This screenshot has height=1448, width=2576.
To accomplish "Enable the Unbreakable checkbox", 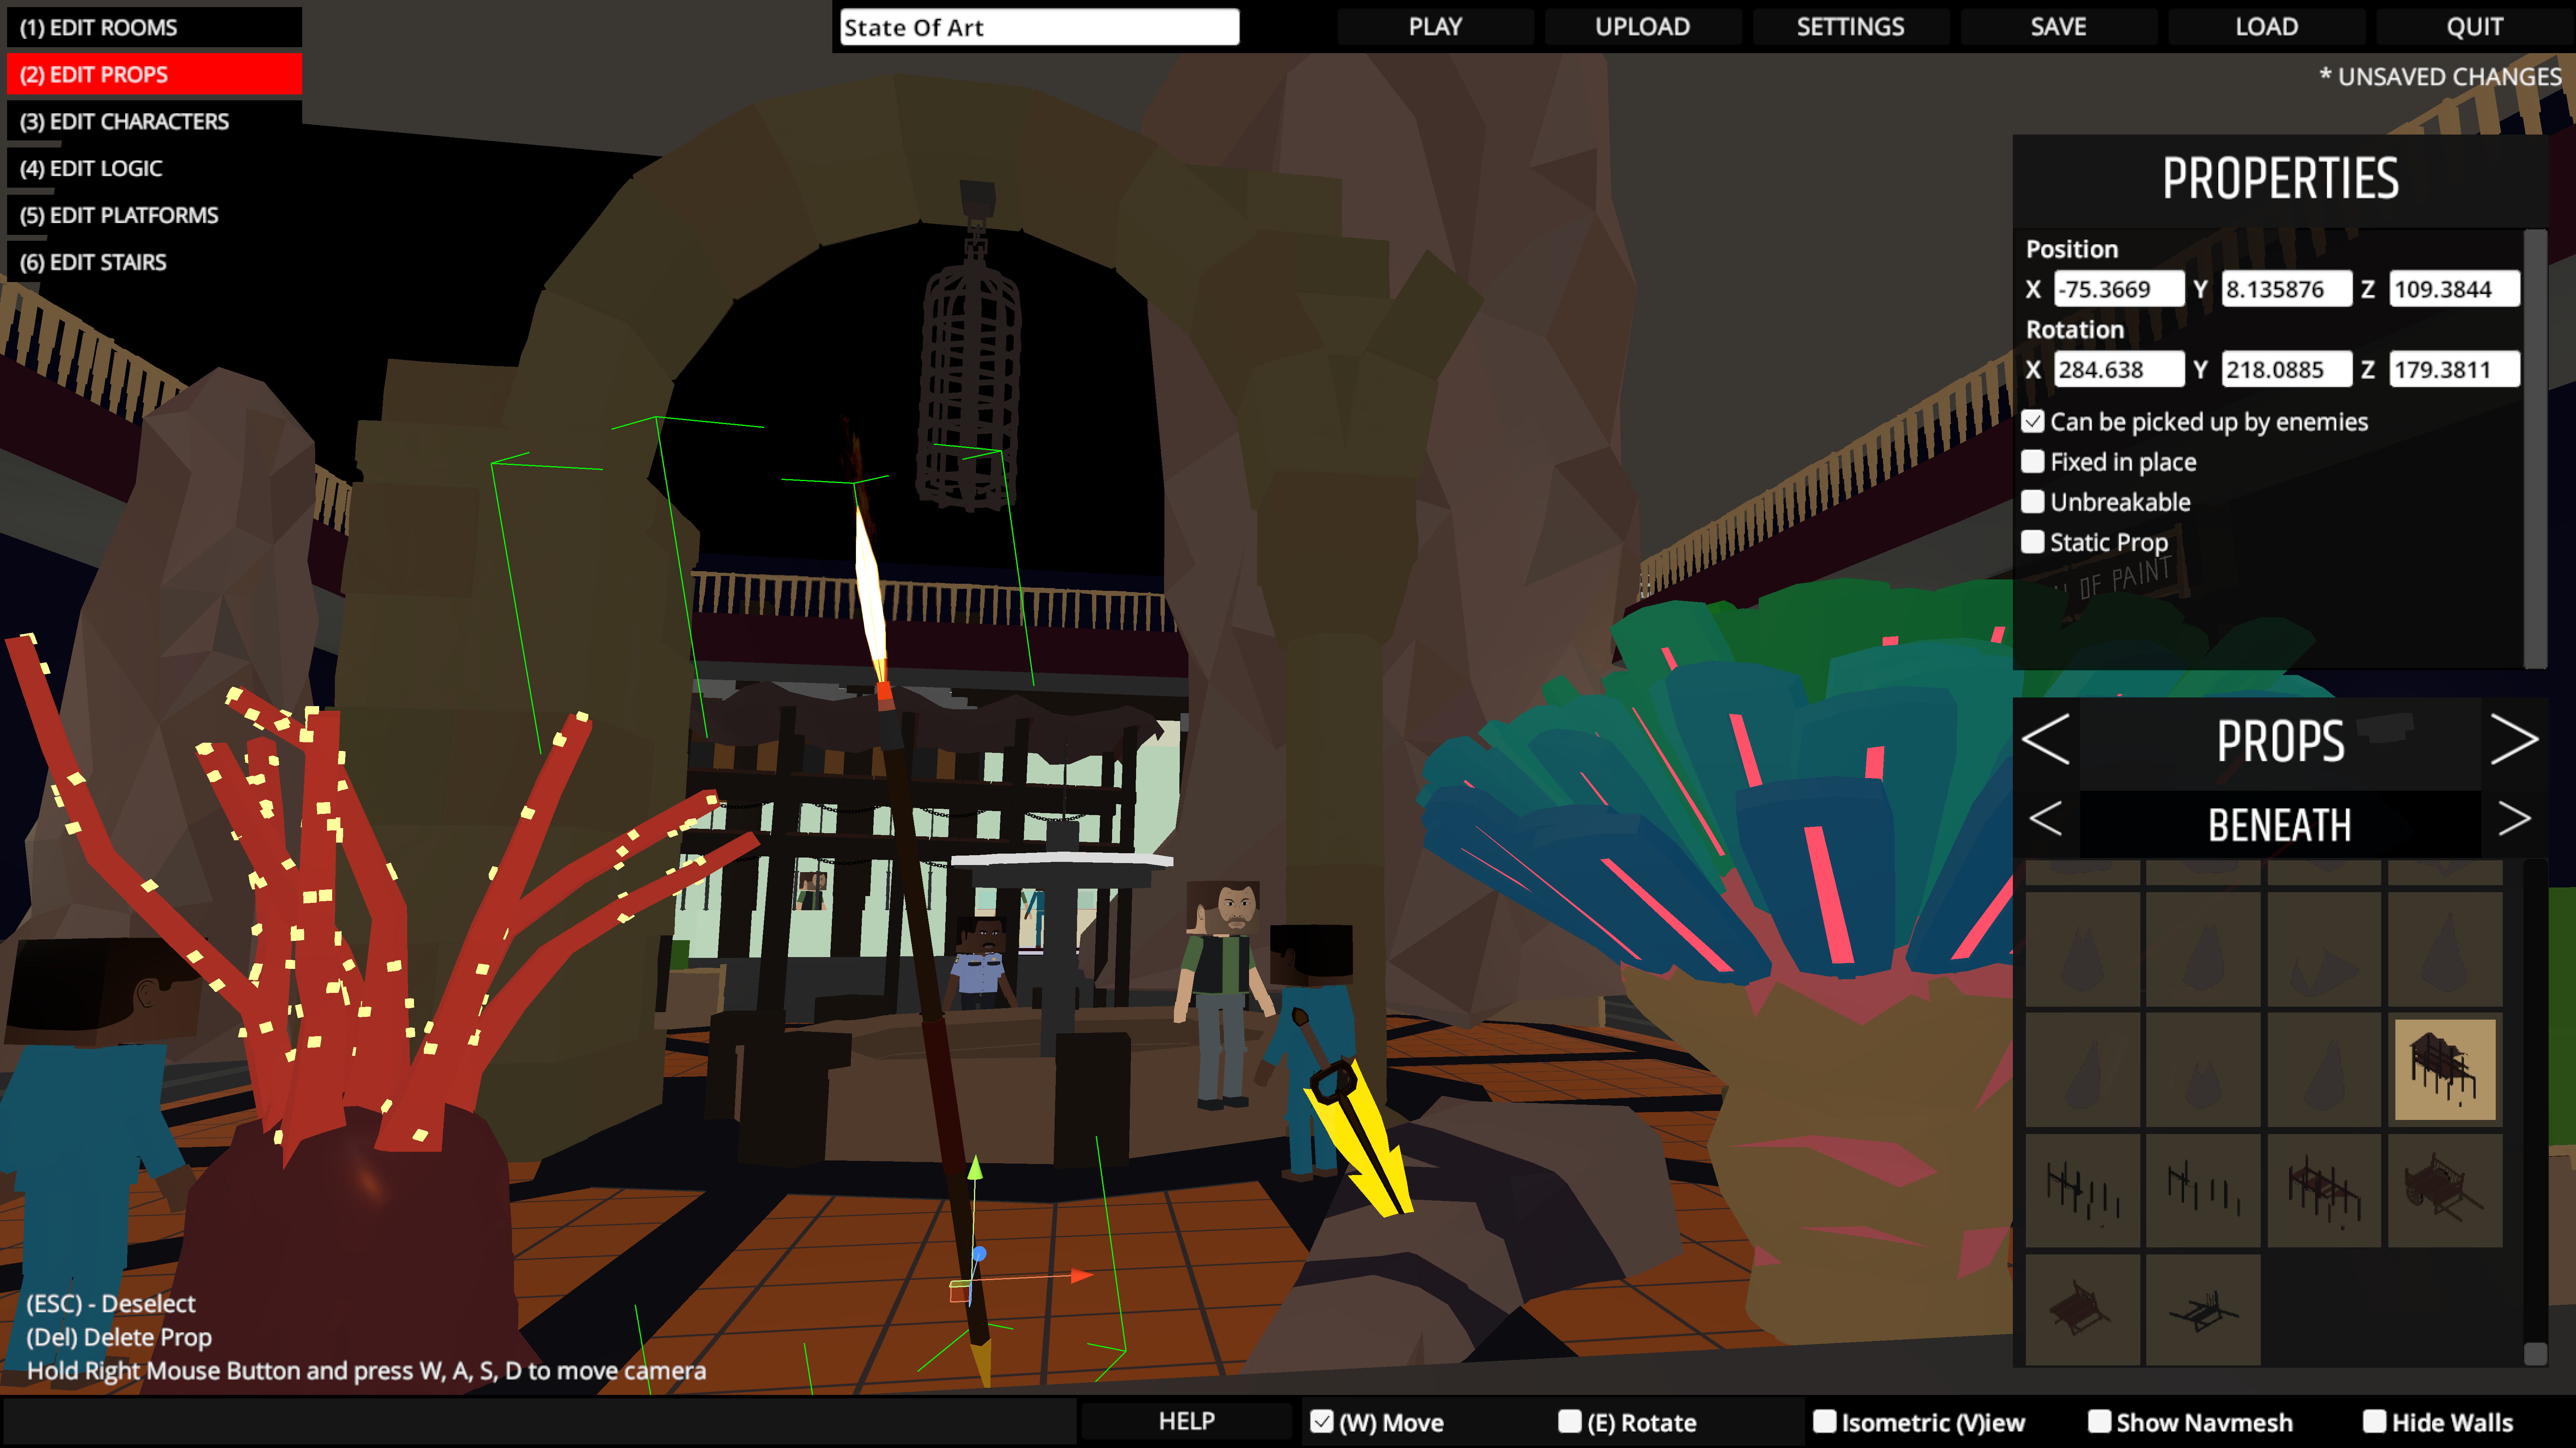I will [2033, 502].
